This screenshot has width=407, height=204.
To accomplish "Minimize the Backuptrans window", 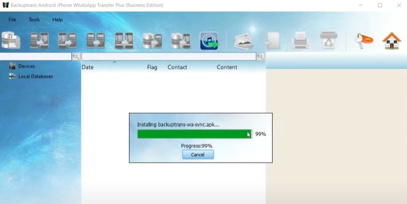I will [x=361, y=5].
